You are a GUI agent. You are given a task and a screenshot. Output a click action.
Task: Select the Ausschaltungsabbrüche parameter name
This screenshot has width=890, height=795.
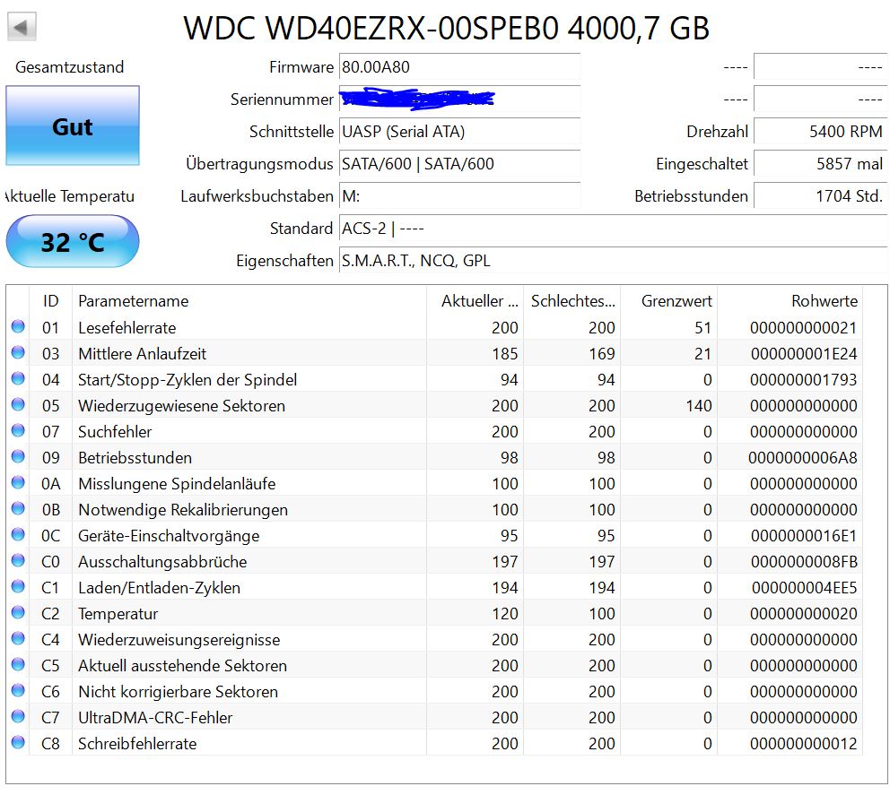click(x=163, y=562)
